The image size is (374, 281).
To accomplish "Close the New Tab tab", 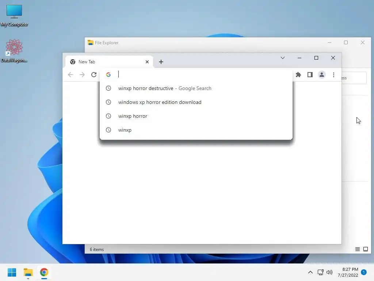I will (x=147, y=62).
